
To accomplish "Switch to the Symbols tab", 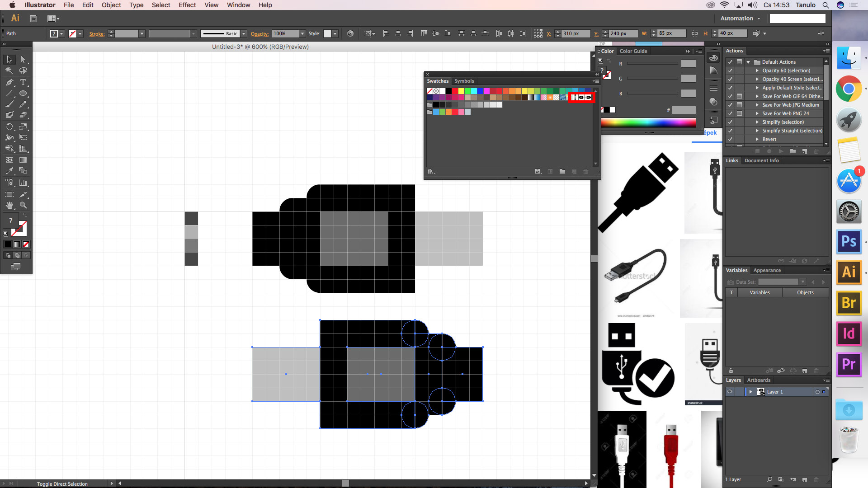I will coord(464,81).
